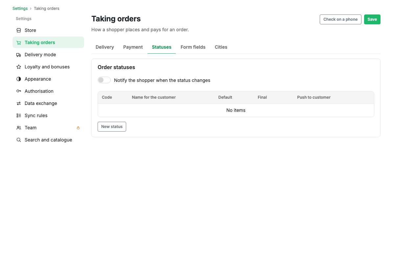This screenshot has width=393, height=279.
Task: Click the Search and catalogue magnifier icon
Action: [x=19, y=140]
